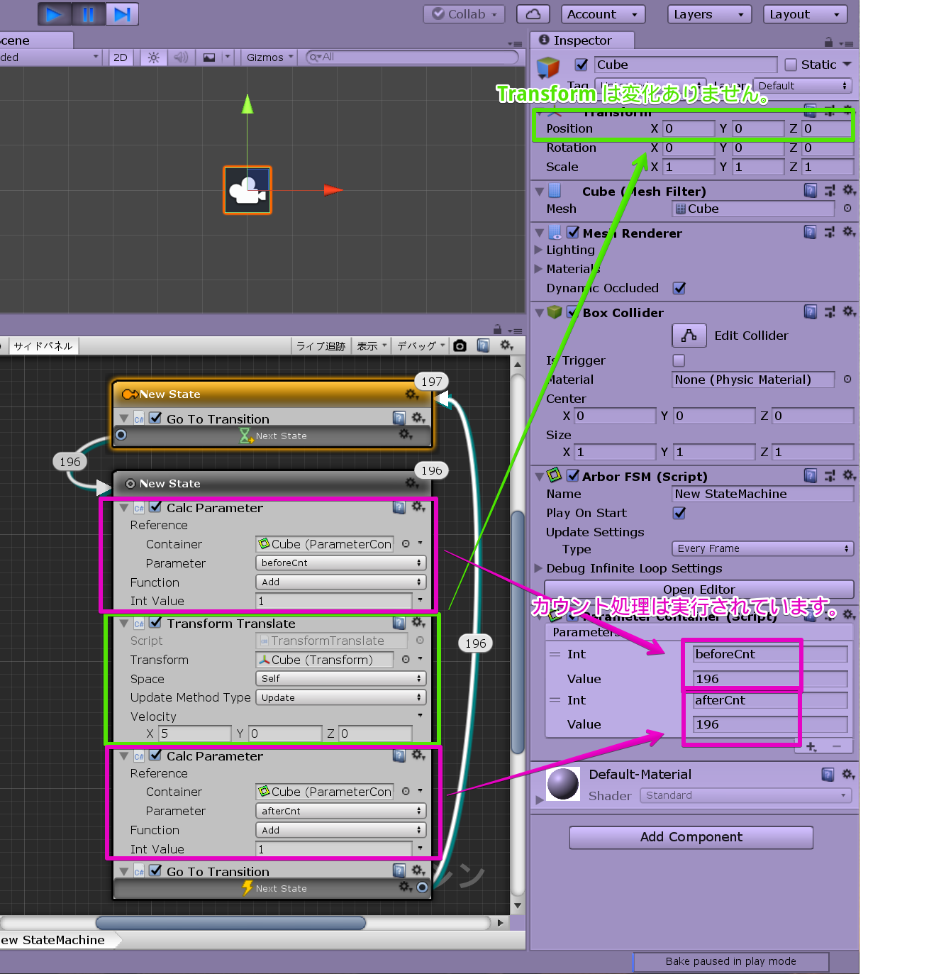Click the lock icon in the Inspector
The image size is (946, 974).
click(x=828, y=40)
